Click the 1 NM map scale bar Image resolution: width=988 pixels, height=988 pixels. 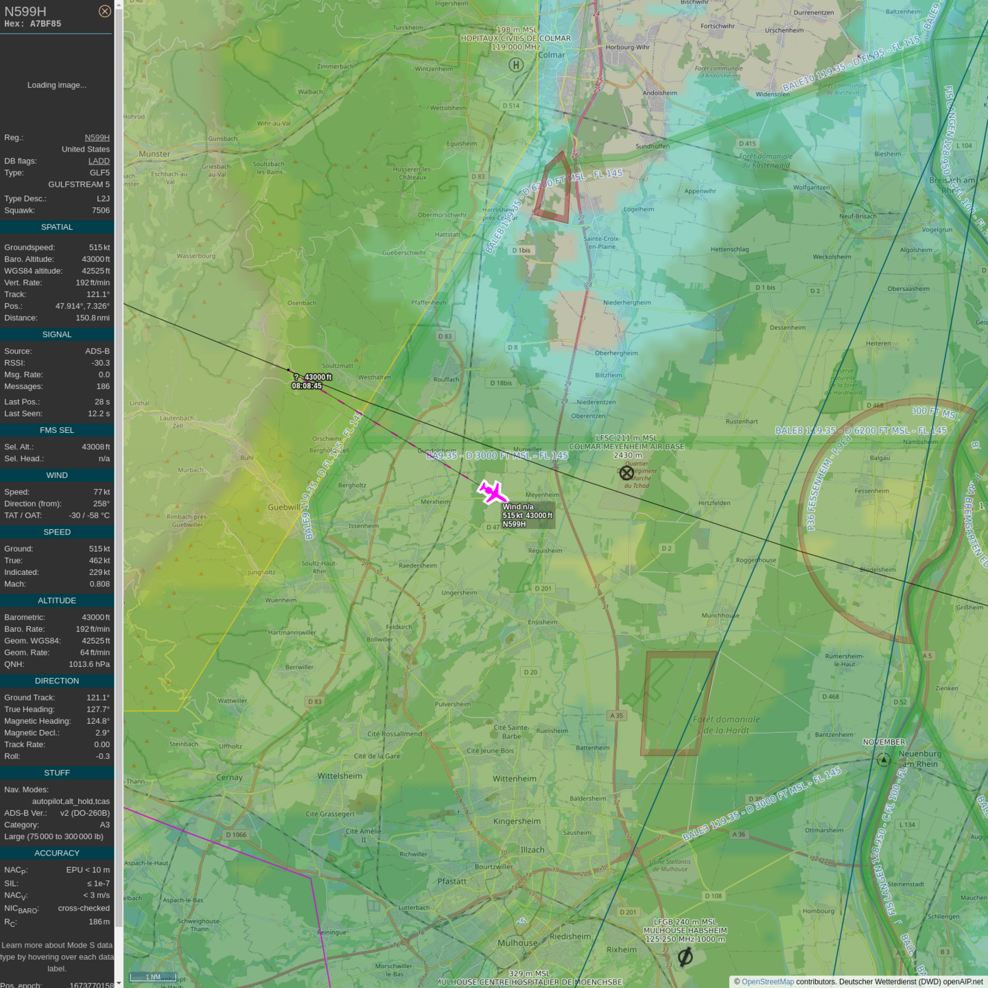click(153, 977)
